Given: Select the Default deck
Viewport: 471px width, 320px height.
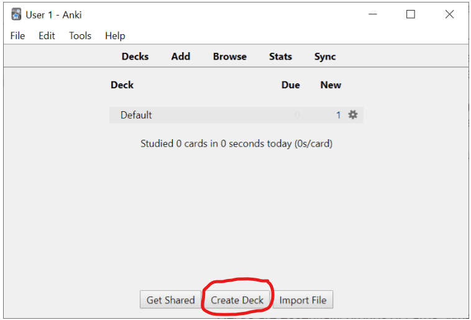Looking at the screenshot, I should [x=136, y=115].
